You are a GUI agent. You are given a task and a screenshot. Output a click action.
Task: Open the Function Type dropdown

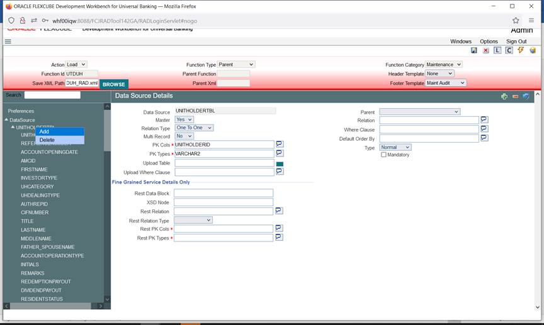coord(236,65)
